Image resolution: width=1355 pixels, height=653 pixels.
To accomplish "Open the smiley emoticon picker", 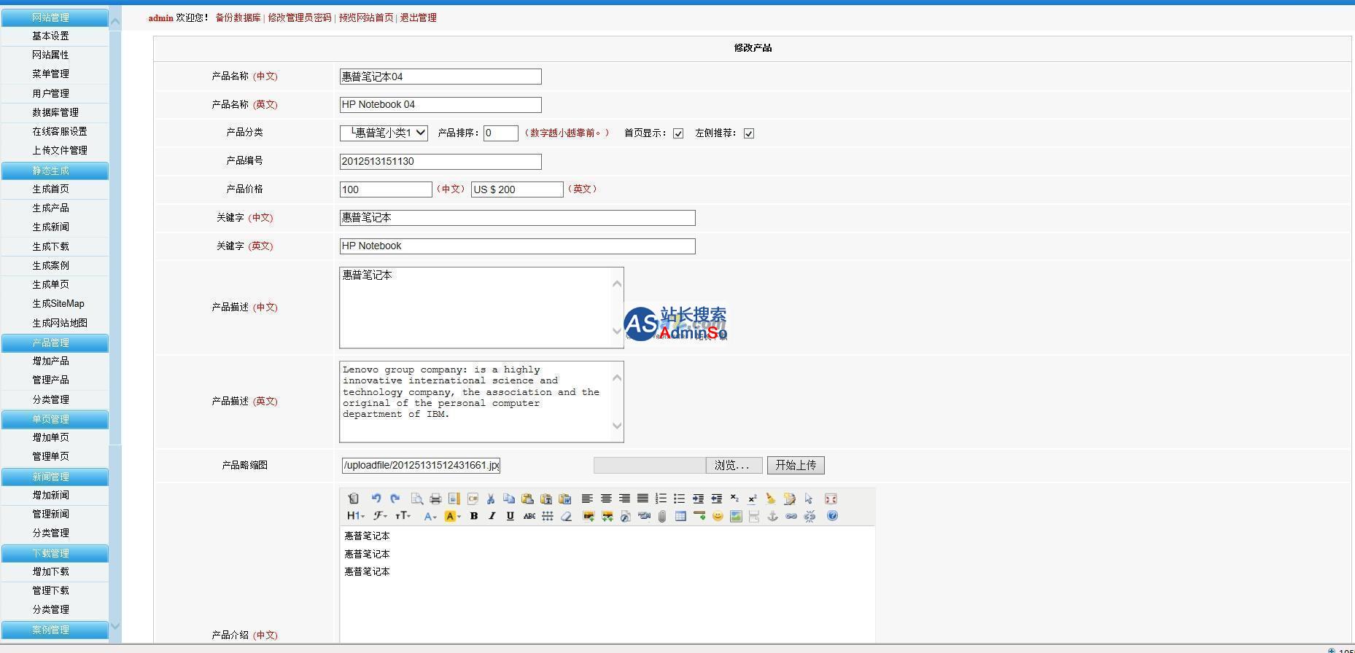I will pyautogui.click(x=718, y=516).
